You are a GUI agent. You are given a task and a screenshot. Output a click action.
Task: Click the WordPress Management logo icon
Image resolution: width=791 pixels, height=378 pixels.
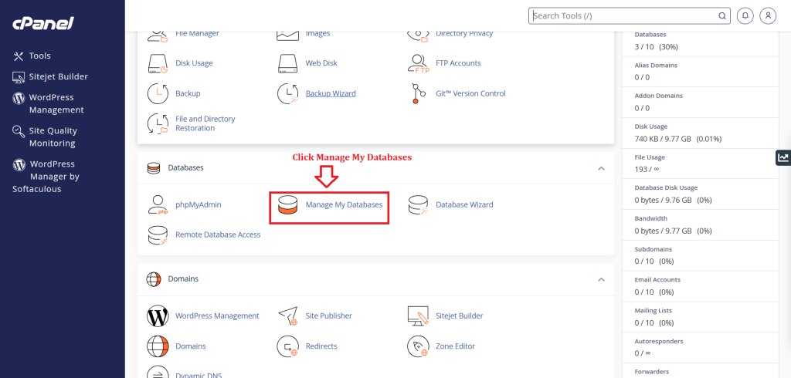point(158,316)
